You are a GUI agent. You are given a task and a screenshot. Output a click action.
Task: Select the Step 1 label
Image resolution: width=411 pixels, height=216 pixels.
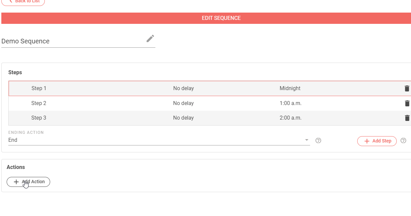pyautogui.click(x=39, y=88)
